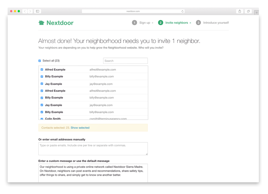Show the Safari sidebar

coord(37,11)
